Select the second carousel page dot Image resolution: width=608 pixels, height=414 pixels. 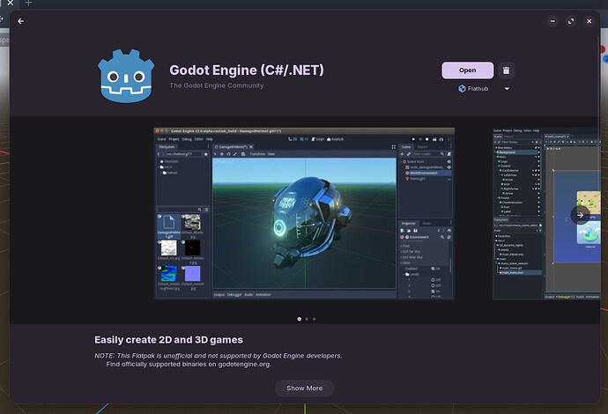pyautogui.click(x=307, y=319)
